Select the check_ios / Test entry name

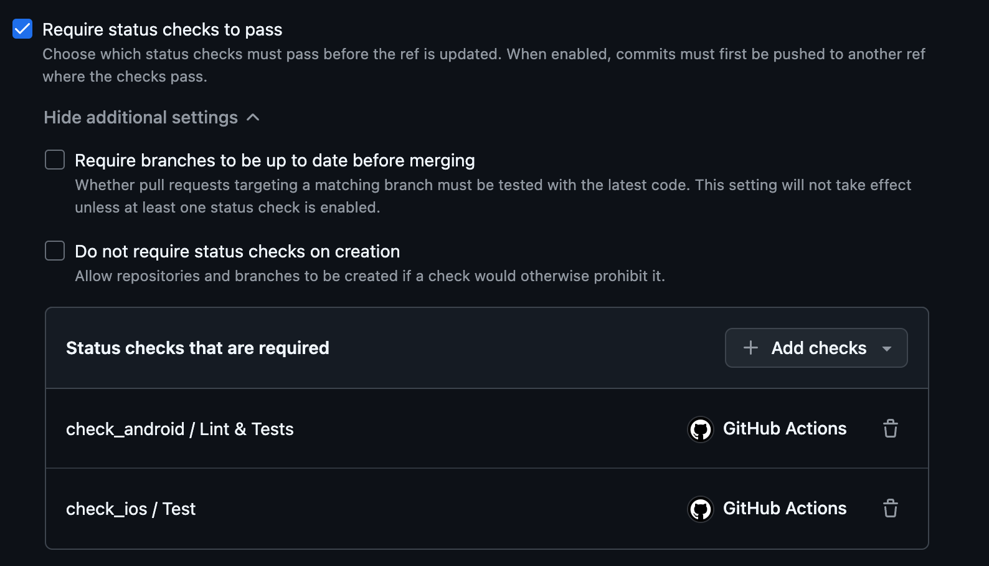(131, 509)
